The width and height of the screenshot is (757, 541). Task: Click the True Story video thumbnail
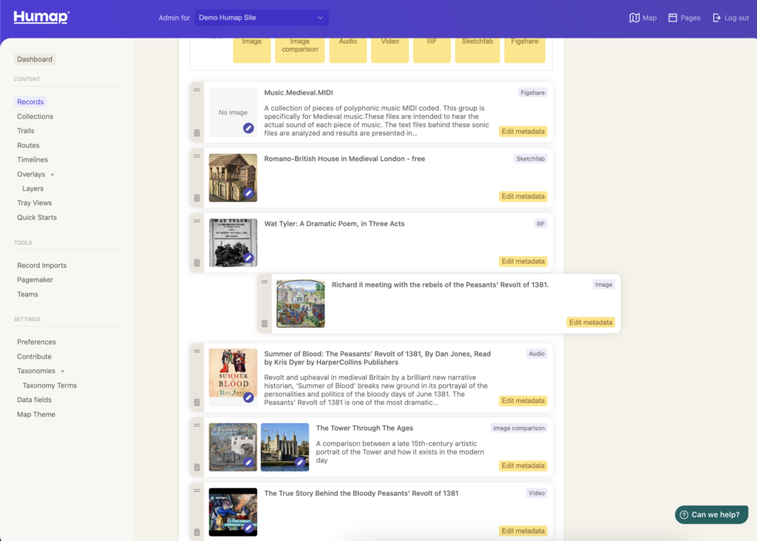point(232,511)
